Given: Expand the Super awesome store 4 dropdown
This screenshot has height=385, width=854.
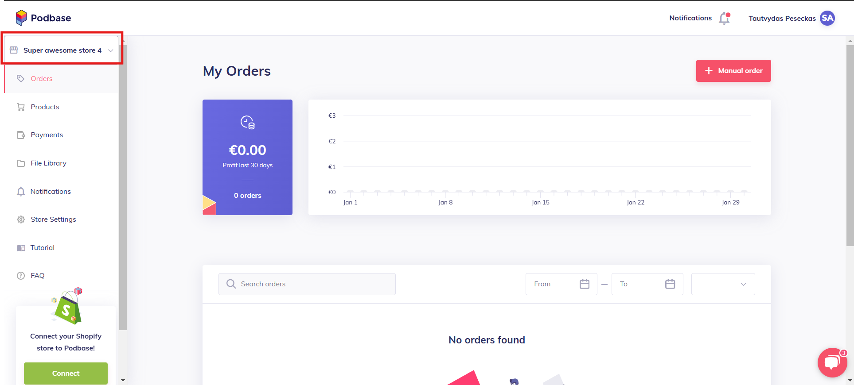Looking at the screenshot, I should (x=62, y=50).
